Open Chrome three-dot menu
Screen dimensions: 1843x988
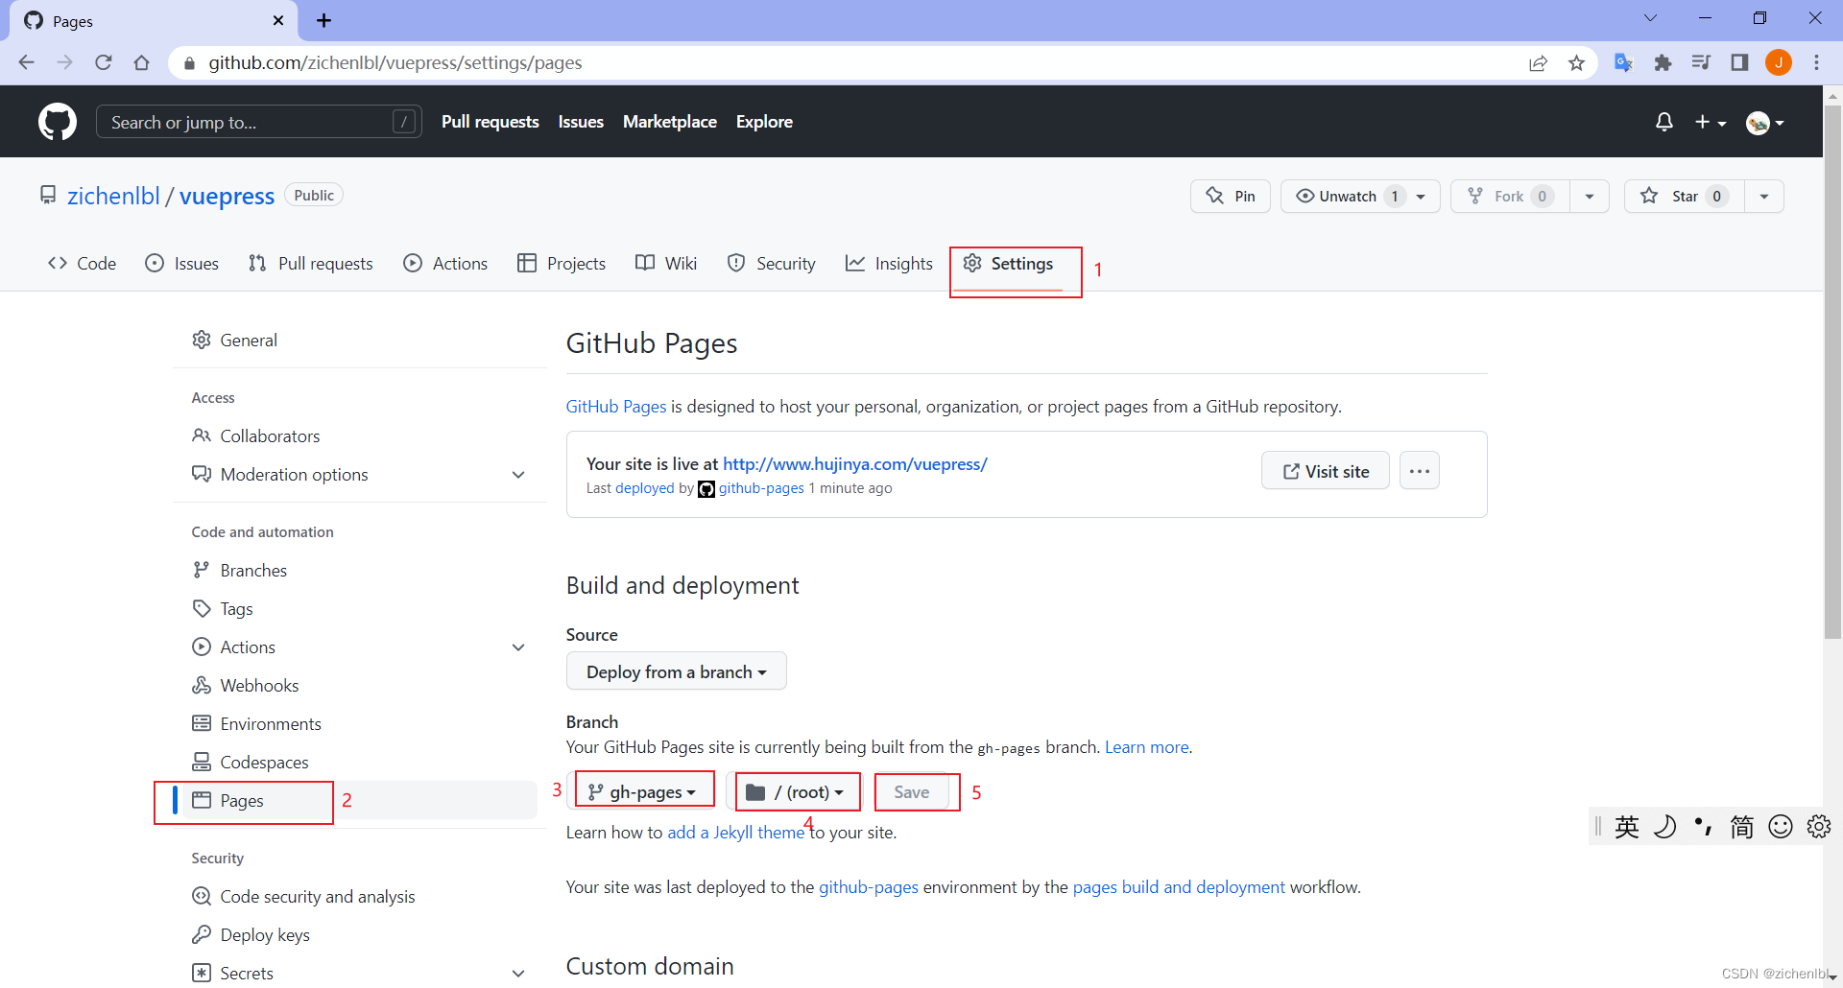point(1816,62)
